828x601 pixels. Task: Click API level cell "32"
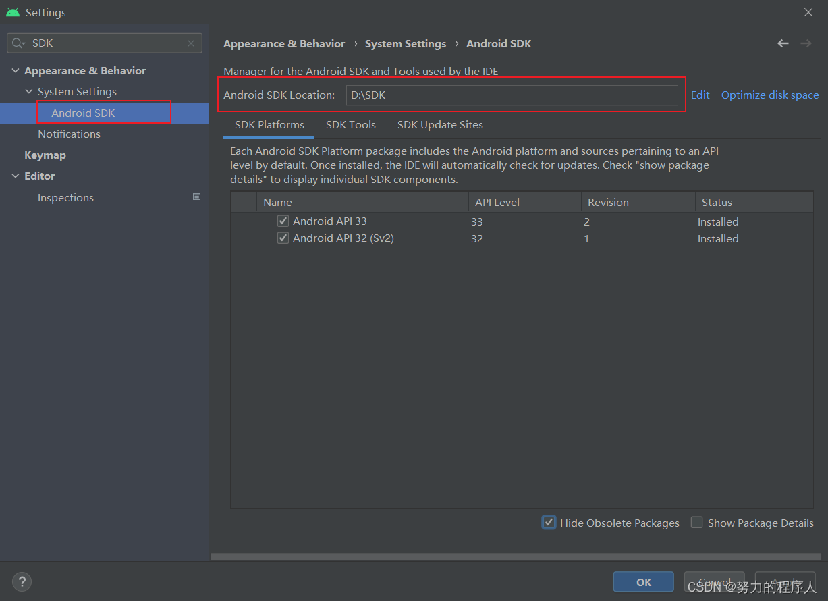pos(477,238)
